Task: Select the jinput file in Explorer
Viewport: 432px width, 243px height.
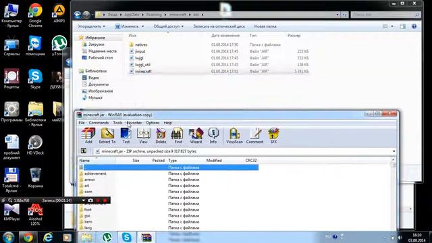Action: [140, 51]
